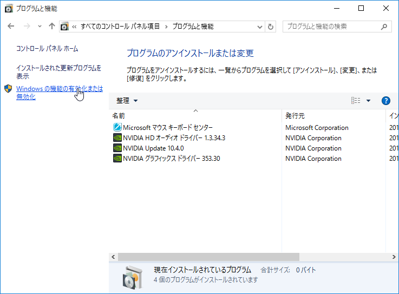Open help with the blue question mark icon
Image resolution: width=399 pixels, height=294 pixels.
[385, 101]
